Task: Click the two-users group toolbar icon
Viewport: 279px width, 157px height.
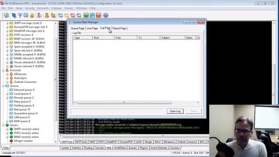Action: [x=53, y=16]
